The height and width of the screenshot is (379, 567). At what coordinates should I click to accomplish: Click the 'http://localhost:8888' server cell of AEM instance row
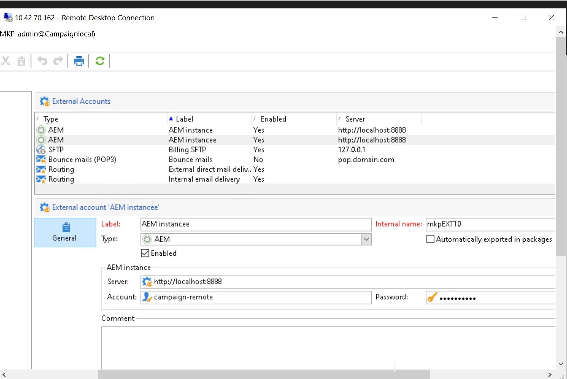(x=372, y=130)
